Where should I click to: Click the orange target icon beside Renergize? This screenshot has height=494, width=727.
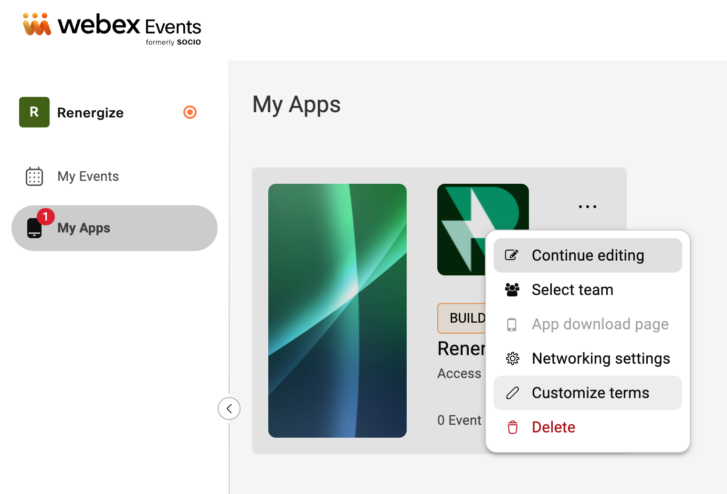(x=190, y=112)
